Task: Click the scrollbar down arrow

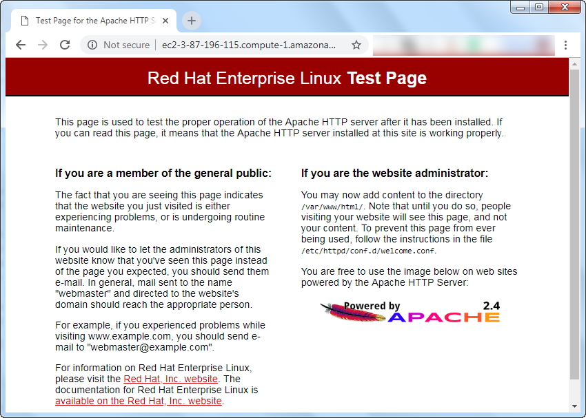Action: pos(574,406)
